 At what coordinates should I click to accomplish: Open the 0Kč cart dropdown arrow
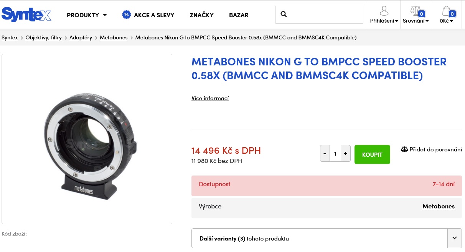pos(452,21)
